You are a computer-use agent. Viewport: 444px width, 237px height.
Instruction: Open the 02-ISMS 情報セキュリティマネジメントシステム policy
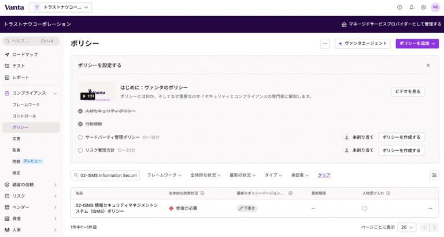click(117, 208)
